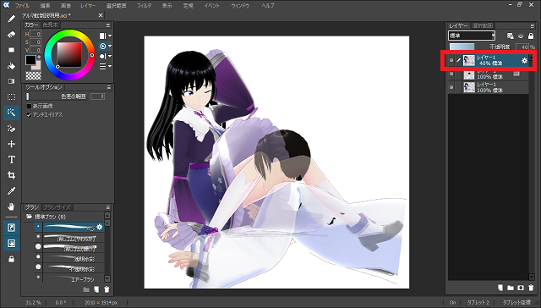This screenshot has height=308, width=541.
Task: Click the transparency-protect icon in layer panel
Action: [x=511, y=36]
